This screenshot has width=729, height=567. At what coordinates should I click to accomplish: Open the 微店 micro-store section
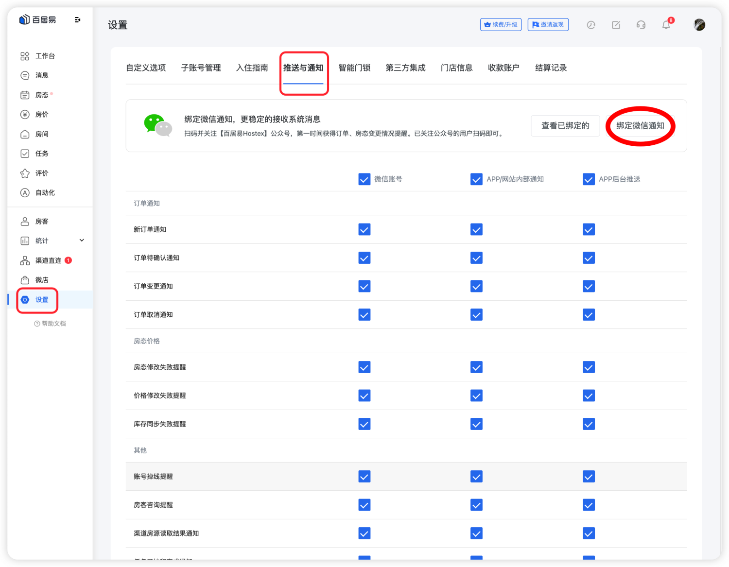click(41, 280)
